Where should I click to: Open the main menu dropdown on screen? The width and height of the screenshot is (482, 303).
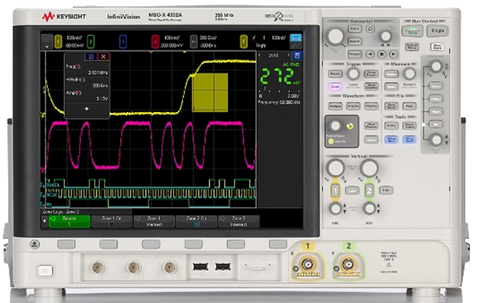pyautogui.click(x=47, y=41)
